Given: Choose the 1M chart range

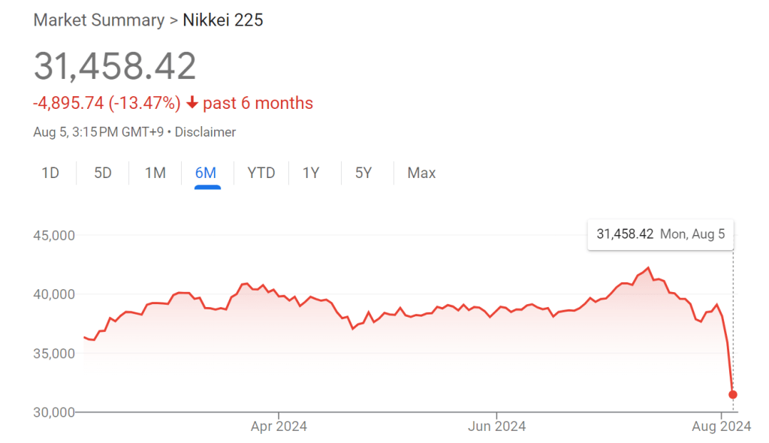Looking at the screenshot, I should point(155,173).
